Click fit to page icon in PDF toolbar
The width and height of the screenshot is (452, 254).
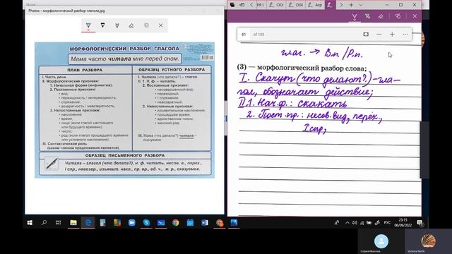tap(366, 35)
